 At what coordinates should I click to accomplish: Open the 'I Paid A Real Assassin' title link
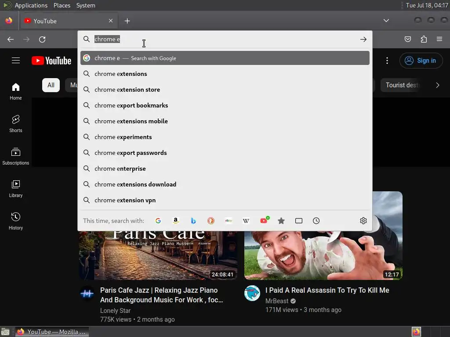click(x=327, y=290)
